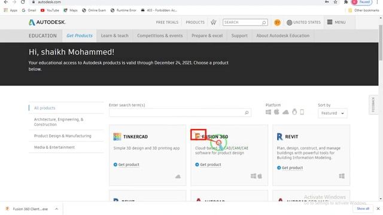
Task: Filter by mobile device platform icon
Action: (302, 112)
